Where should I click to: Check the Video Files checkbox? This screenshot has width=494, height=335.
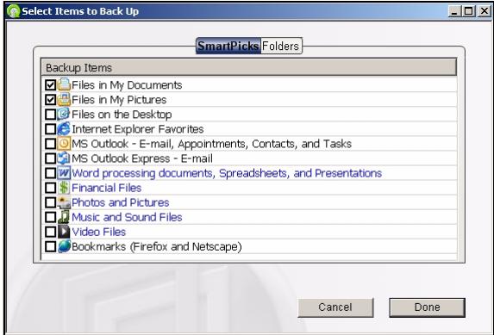50,232
